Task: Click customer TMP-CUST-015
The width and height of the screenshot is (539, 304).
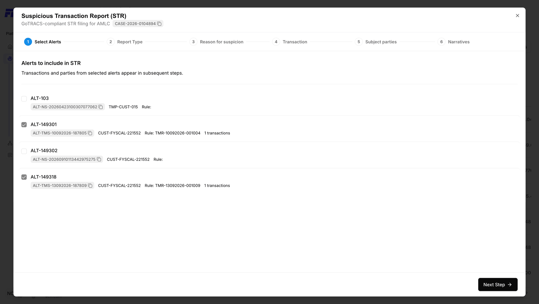Action: (x=123, y=107)
